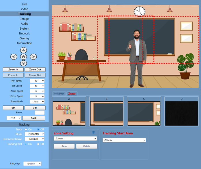Screen dimensions: 201x169
Task: Switch to the Presenter tab
Action: tap(59, 94)
